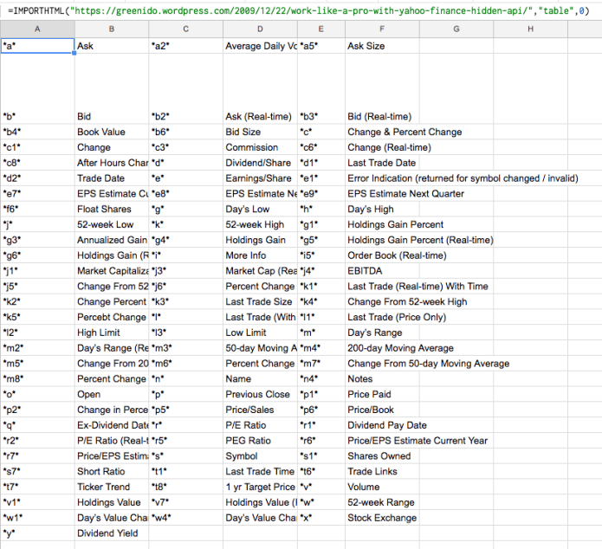Click the 'High Limit' cell
Image resolution: width=602 pixels, height=549 pixels.
112,333
